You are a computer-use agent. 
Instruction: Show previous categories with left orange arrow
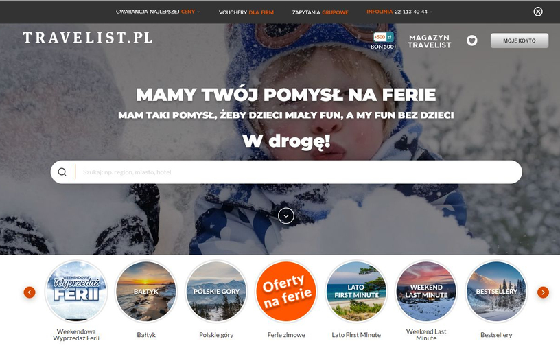point(30,292)
